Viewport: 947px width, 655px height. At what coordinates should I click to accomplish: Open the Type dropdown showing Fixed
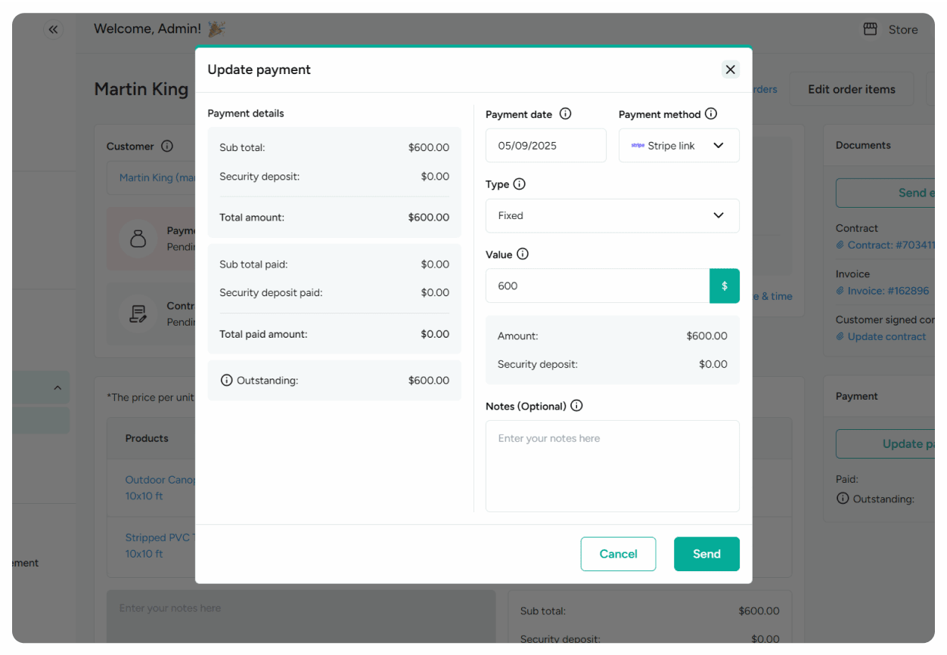coord(718,215)
